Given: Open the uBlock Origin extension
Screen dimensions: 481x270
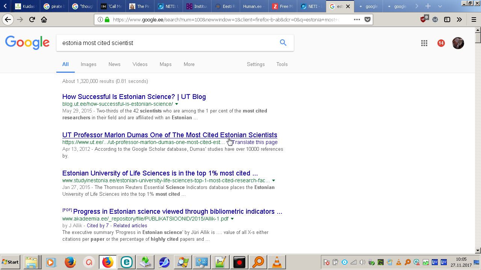Looking at the screenshot, I should point(424,19).
